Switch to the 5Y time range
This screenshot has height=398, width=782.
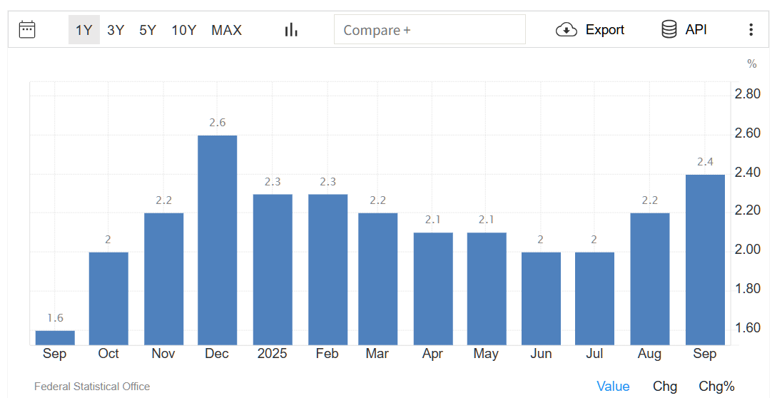point(148,30)
